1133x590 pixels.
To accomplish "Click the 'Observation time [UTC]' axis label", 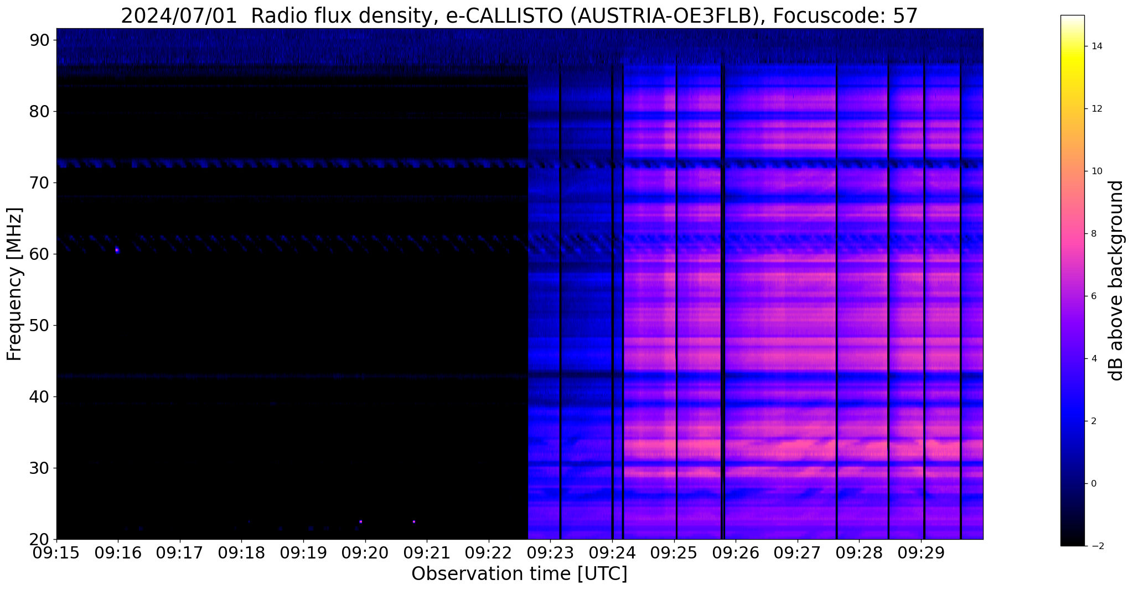I will [x=519, y=574].
